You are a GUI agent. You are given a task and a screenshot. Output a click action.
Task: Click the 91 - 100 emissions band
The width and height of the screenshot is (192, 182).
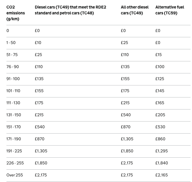13,79
